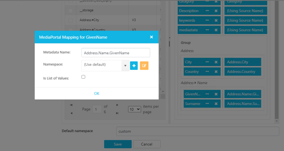Go to last page of grid
The height and width of the screenshot is (151, 284).
(117, 113)
